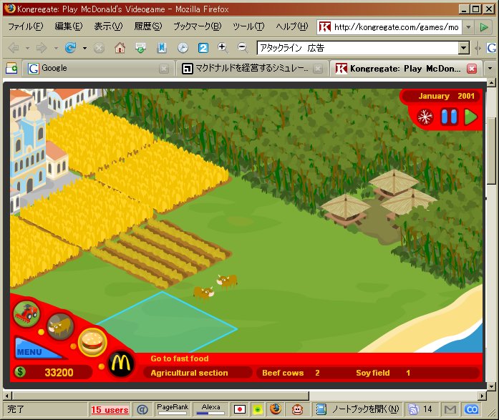Image resolution: width=499 pixels, height=420 pixels.
Task: Switch to the マクドナルドを経営する tab
Action: pos(251,69)
